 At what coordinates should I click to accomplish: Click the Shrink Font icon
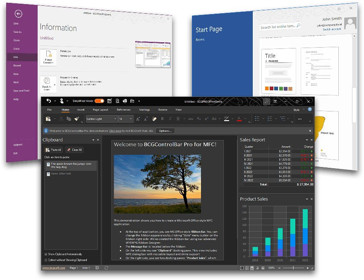coord(146,119)
